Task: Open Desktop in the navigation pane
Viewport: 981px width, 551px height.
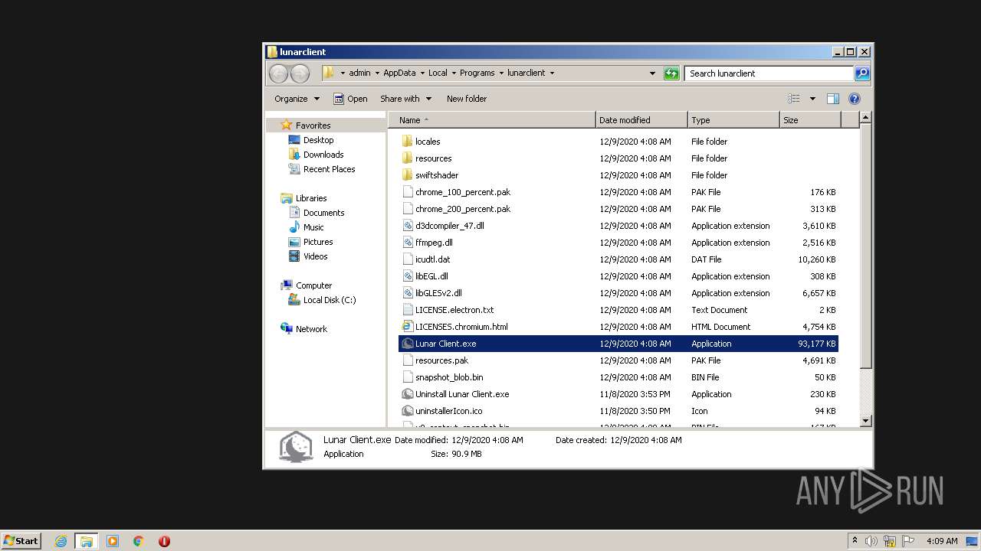Action: pos(318,140)
